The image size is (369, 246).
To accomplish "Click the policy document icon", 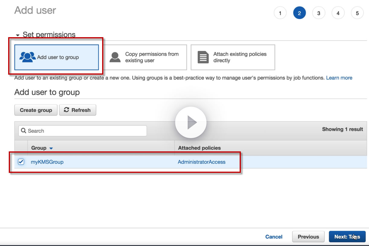I will tap(203, 57).
